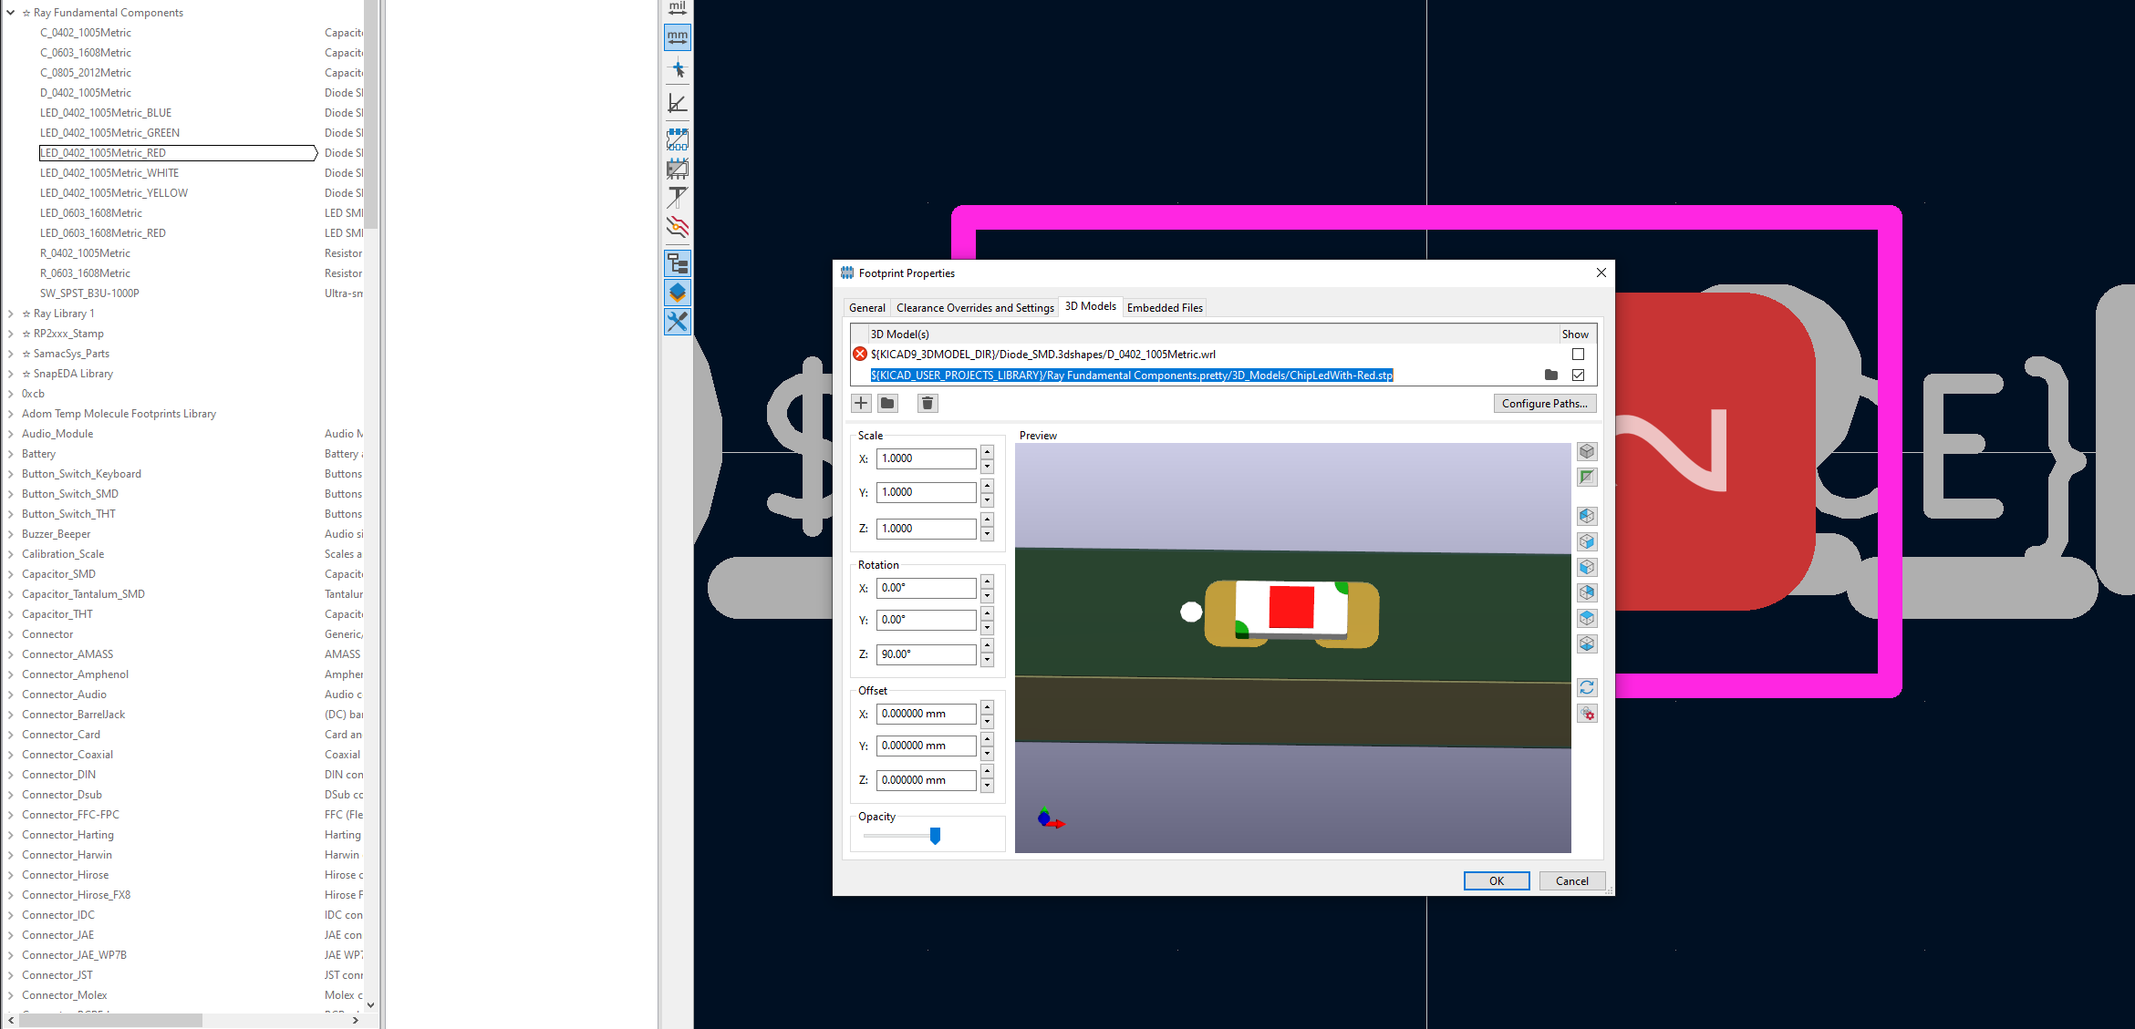Switch to the General tab
Image resolution: width=2135 pixels, height=1029 pixels.
pyautogui.click(x=866, y=308)
